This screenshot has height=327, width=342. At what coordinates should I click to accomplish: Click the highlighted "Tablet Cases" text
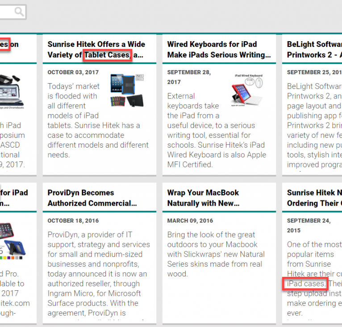[x=107, y=55]
